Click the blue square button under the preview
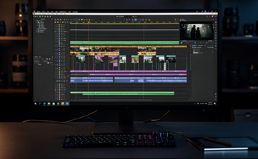This screenshot has width=258, height=159. pyautogui.click(x=181, y=43)
